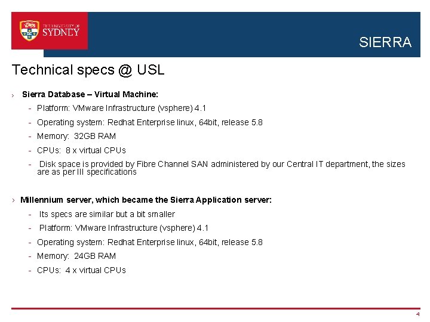Click the Operating system line above 'Memory: 24GB RAM'
430x322 pixels.
pyautogui.click(x=150, y=242)
